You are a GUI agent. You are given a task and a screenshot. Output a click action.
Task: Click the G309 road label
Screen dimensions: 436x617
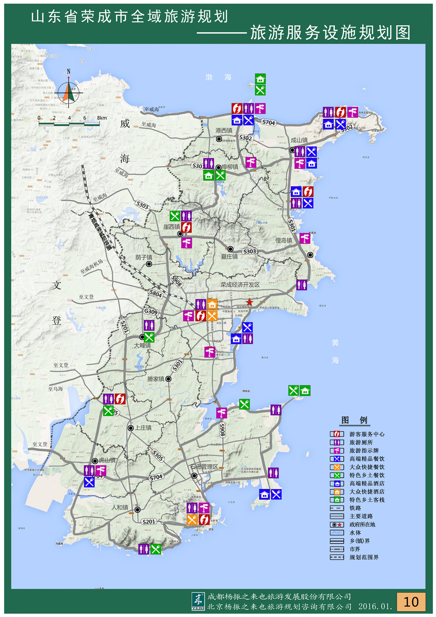[151, 312]
